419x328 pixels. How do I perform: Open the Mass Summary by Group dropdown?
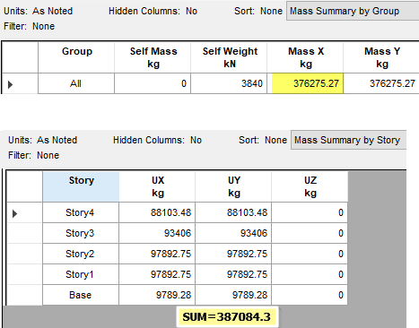coord(353,12)
